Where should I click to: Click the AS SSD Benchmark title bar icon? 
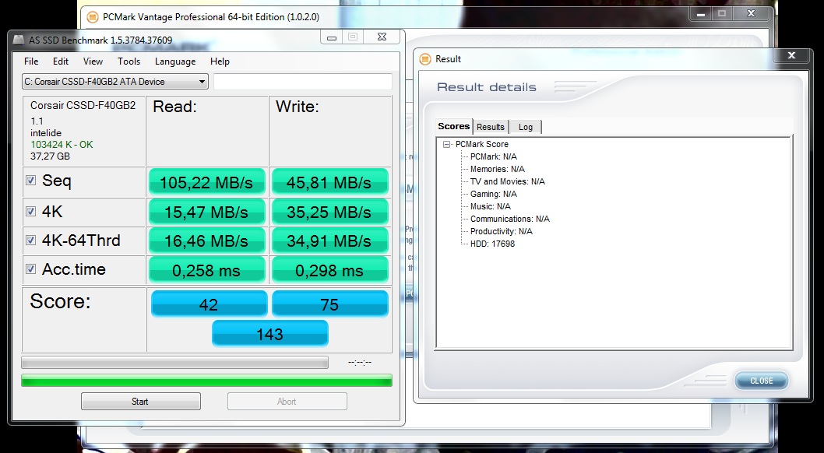[x=19, y=40]
